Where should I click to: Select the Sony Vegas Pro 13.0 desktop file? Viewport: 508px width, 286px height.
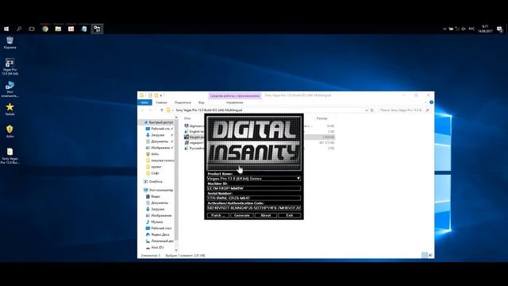tap(10, 156)
